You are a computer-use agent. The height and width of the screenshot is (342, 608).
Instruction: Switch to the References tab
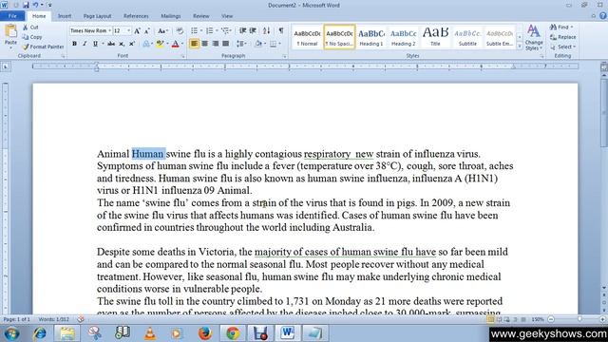136,16
